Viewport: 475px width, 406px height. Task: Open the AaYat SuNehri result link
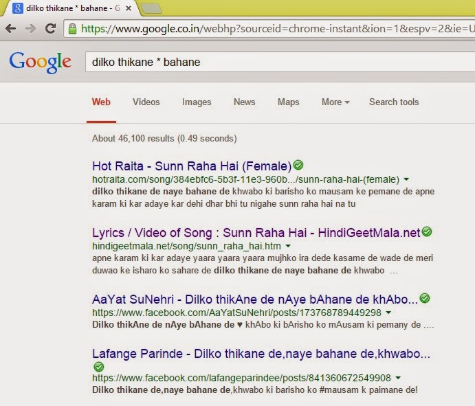[x=255, y=300]
